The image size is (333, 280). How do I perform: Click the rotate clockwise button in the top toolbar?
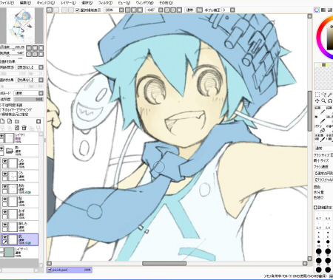coord(173,10)
